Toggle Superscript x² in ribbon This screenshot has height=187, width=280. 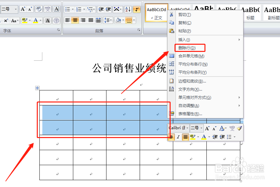[6, 21]
